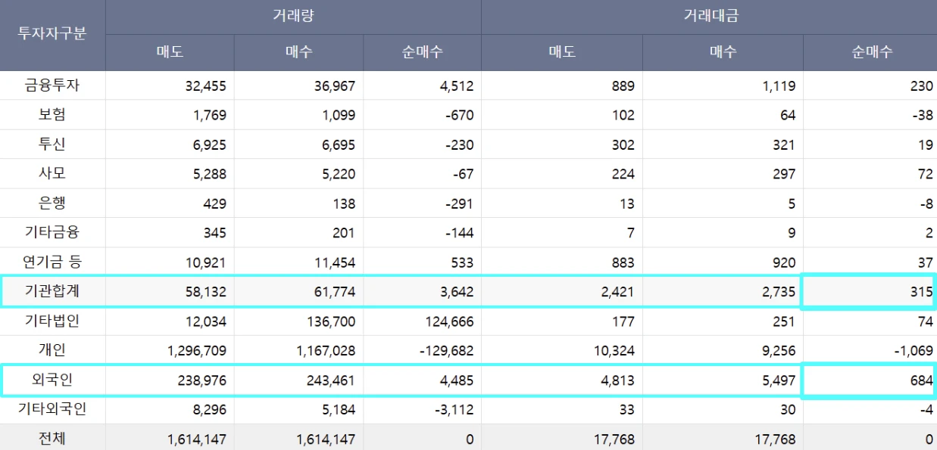Select the 금융투자 row label
937x450 pixels.
point(52,85)
